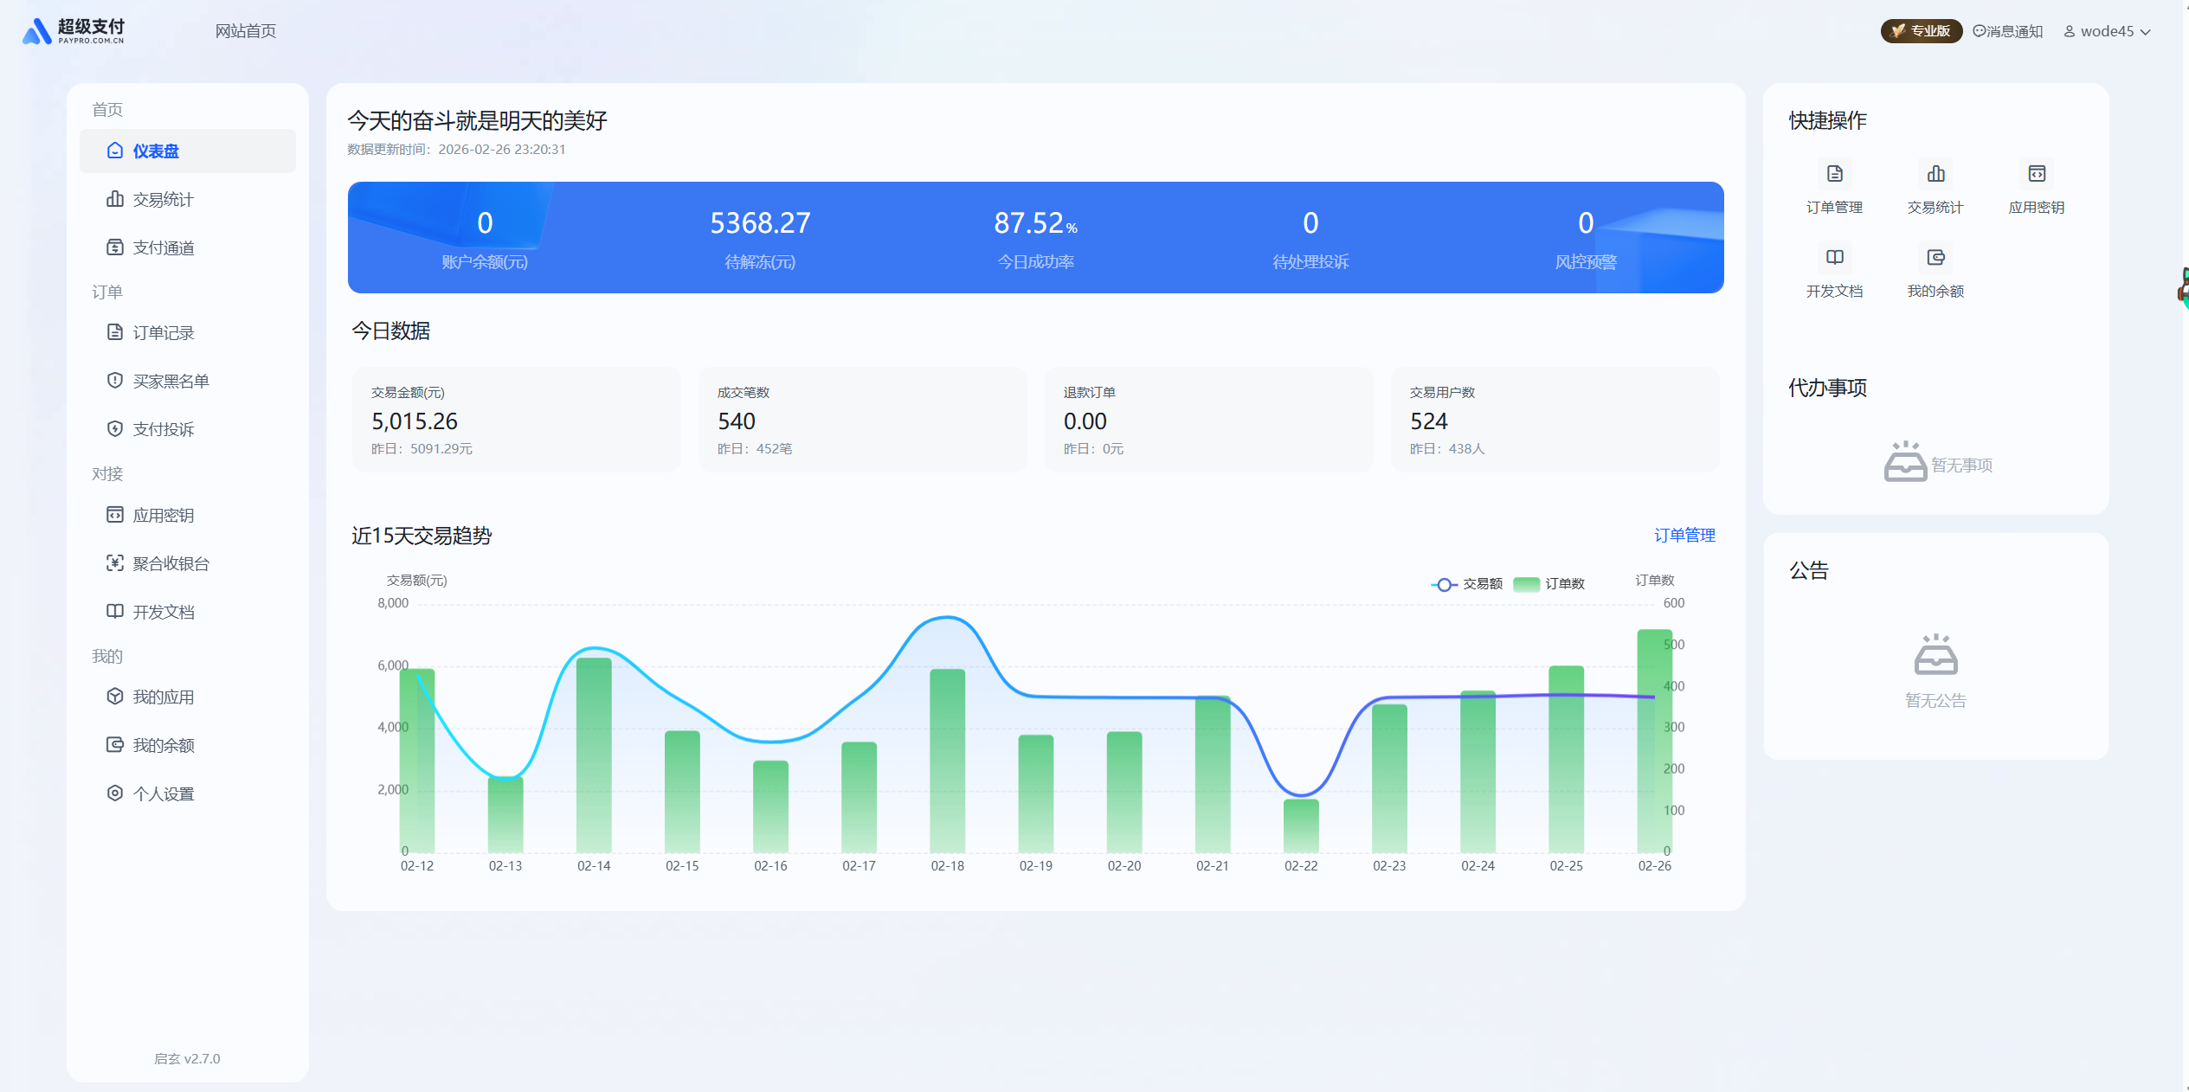Open 个人设置 in the sidebar
Viewport: 2189px width, 1092px height.
point(163,794)
